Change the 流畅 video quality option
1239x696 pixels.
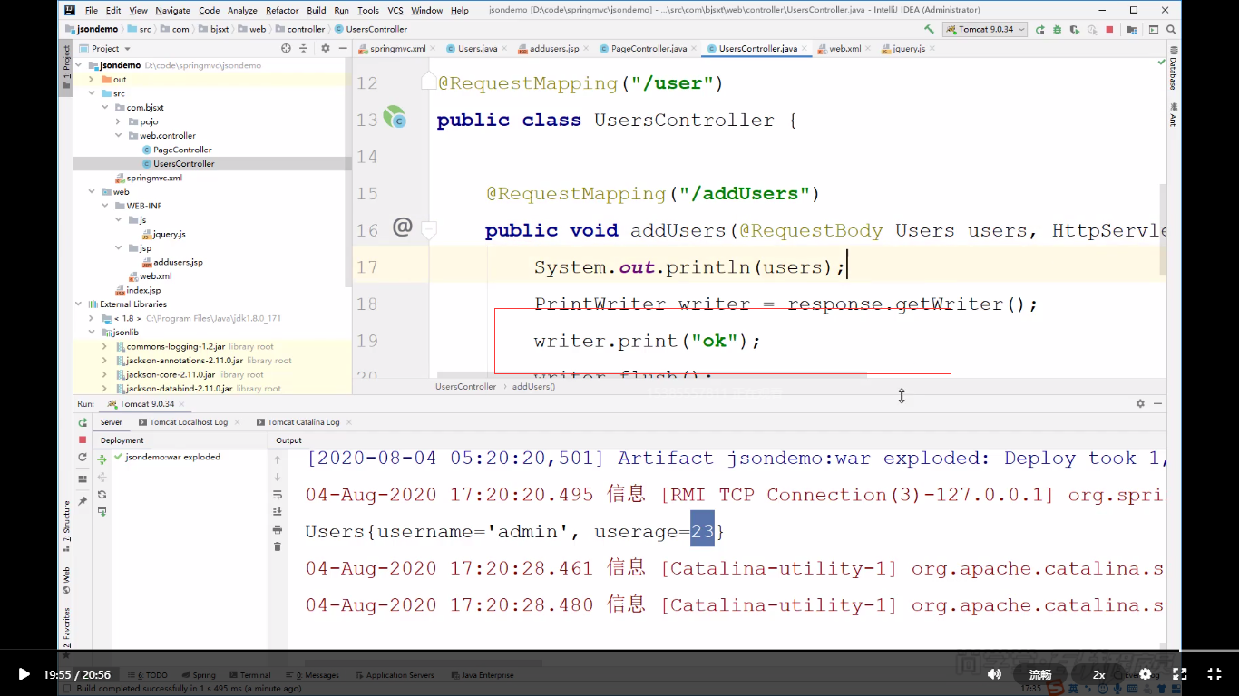coord(1040,674)
